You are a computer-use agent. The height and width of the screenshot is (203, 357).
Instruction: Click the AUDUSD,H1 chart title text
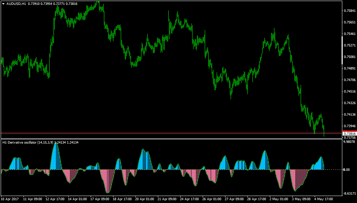tap(16, 3)
